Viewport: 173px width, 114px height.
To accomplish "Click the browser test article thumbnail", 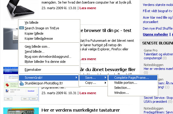I will pos(11,39).
